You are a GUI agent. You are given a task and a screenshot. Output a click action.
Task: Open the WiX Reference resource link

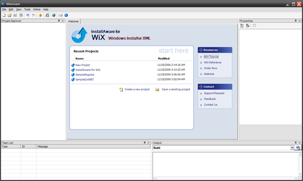(212, 62)
